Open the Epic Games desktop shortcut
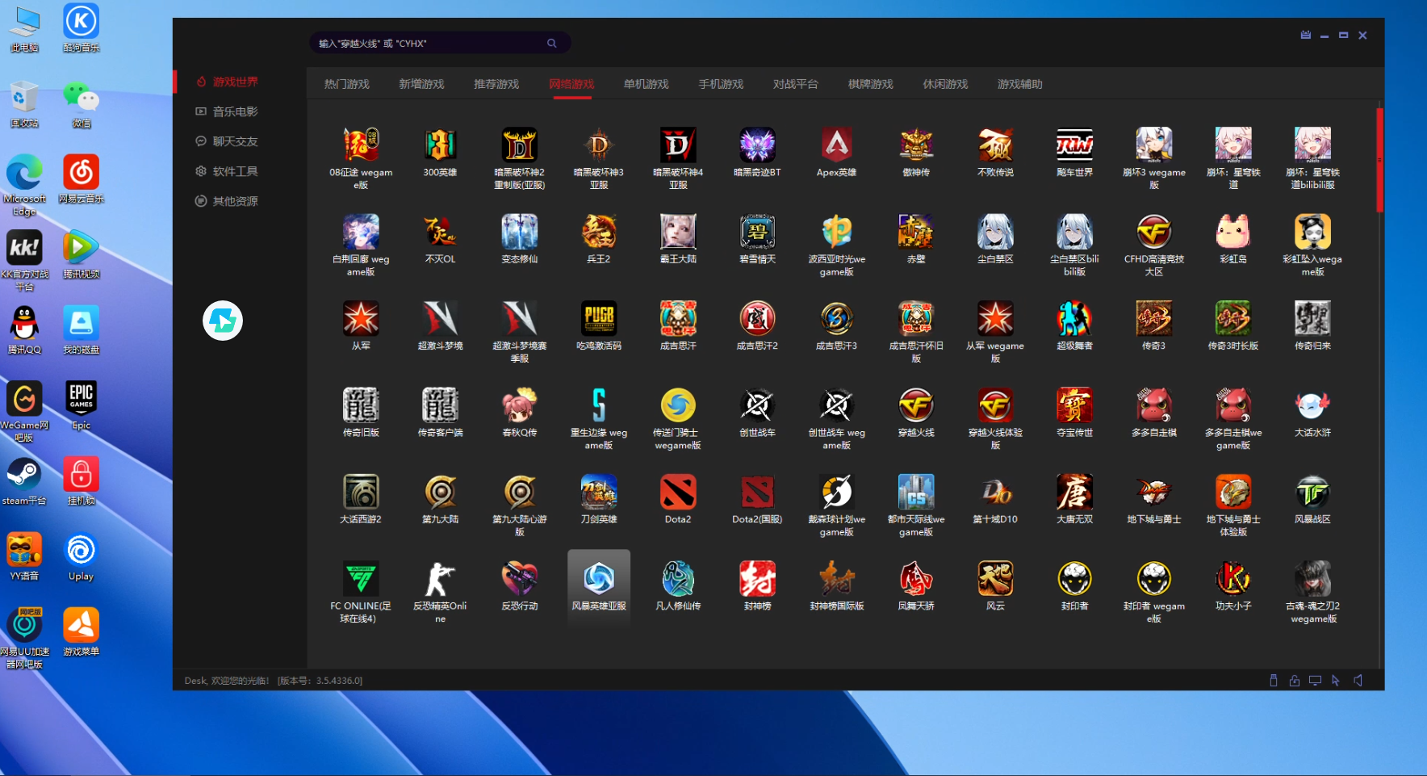Viewport: 1427px width, 776px height. click(x=82, y=406)
